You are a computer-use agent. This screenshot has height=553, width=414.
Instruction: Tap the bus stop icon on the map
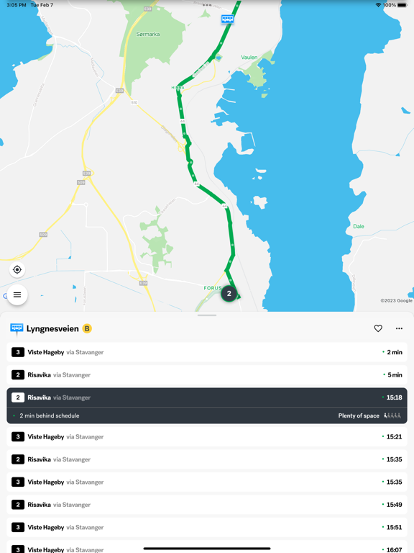click(227, 19)
